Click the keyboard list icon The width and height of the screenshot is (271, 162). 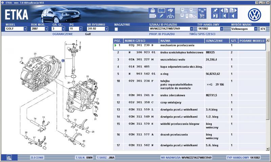click(x=153, y=16)
